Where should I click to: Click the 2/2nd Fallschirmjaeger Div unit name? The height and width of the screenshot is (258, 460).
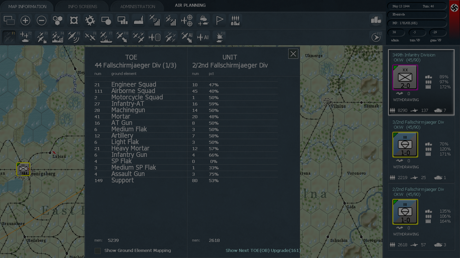(x=418, y=189)
